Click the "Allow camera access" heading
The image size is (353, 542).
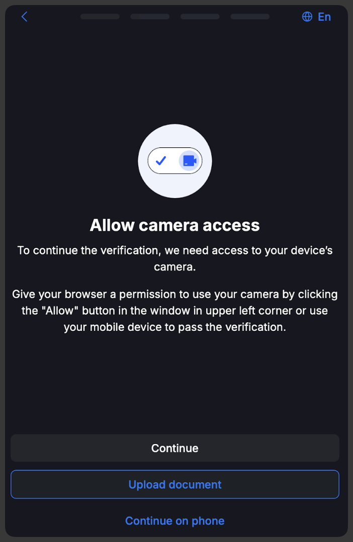point(175,225)
